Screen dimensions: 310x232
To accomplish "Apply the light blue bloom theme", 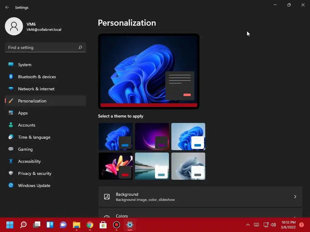I will point(188,137).
